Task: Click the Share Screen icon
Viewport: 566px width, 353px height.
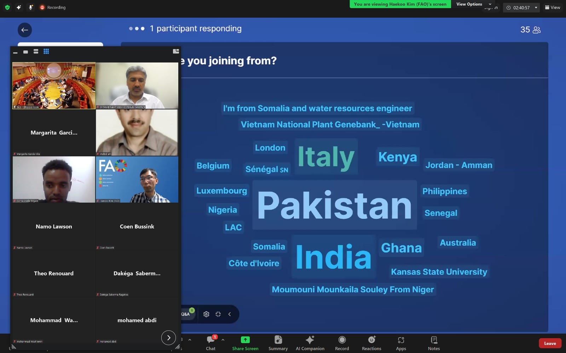Action: pos(245,340)
